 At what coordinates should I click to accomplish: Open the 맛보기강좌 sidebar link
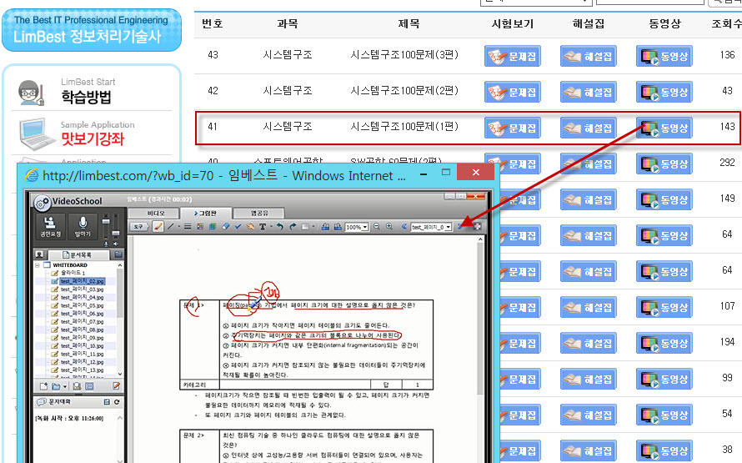point(93,138)
